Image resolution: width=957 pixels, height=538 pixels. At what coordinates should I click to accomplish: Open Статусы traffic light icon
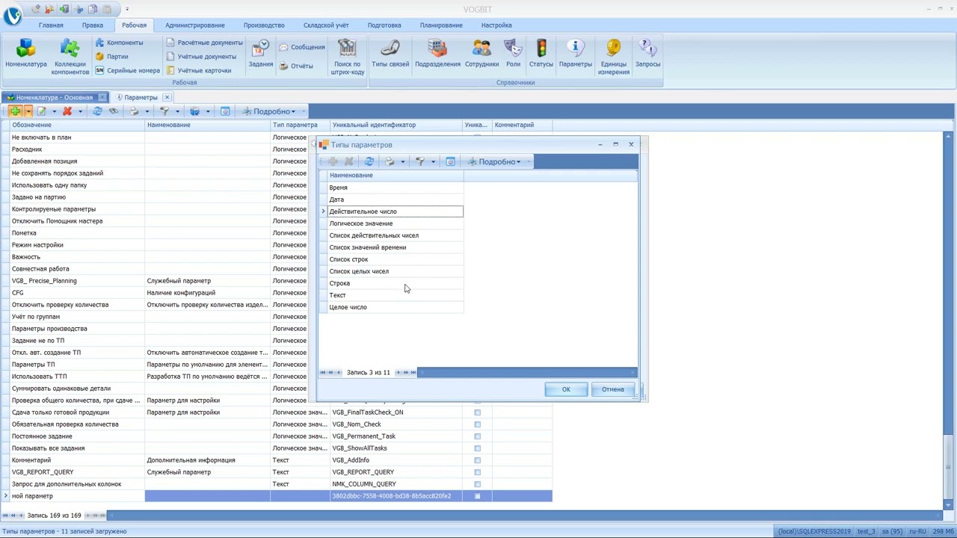(x=541, y=54)
